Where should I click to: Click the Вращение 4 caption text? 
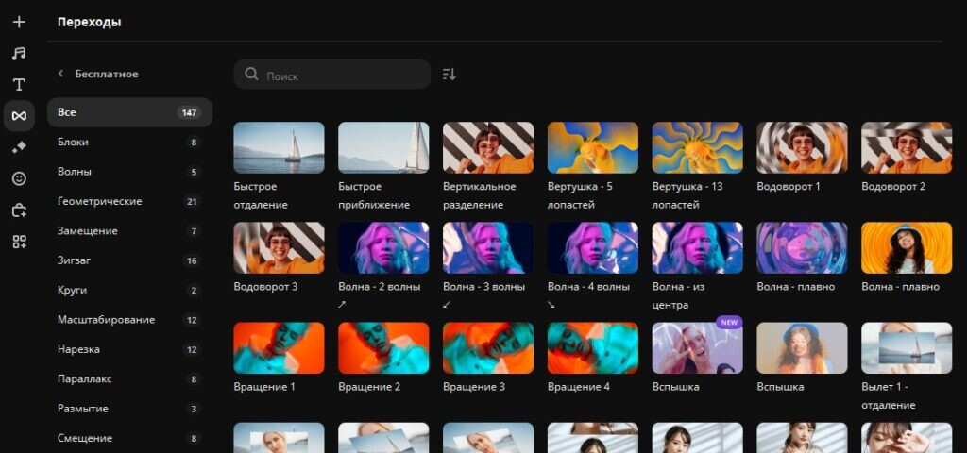pos(579,387)
